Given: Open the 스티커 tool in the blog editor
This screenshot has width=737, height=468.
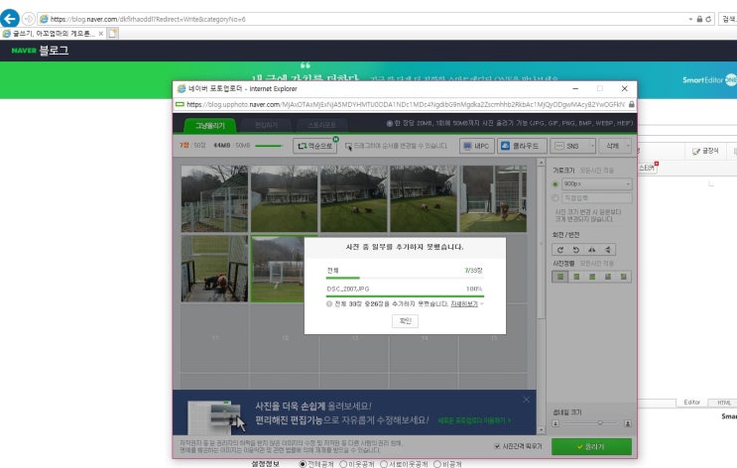Looking at the screenshot, I should point(648,168).
